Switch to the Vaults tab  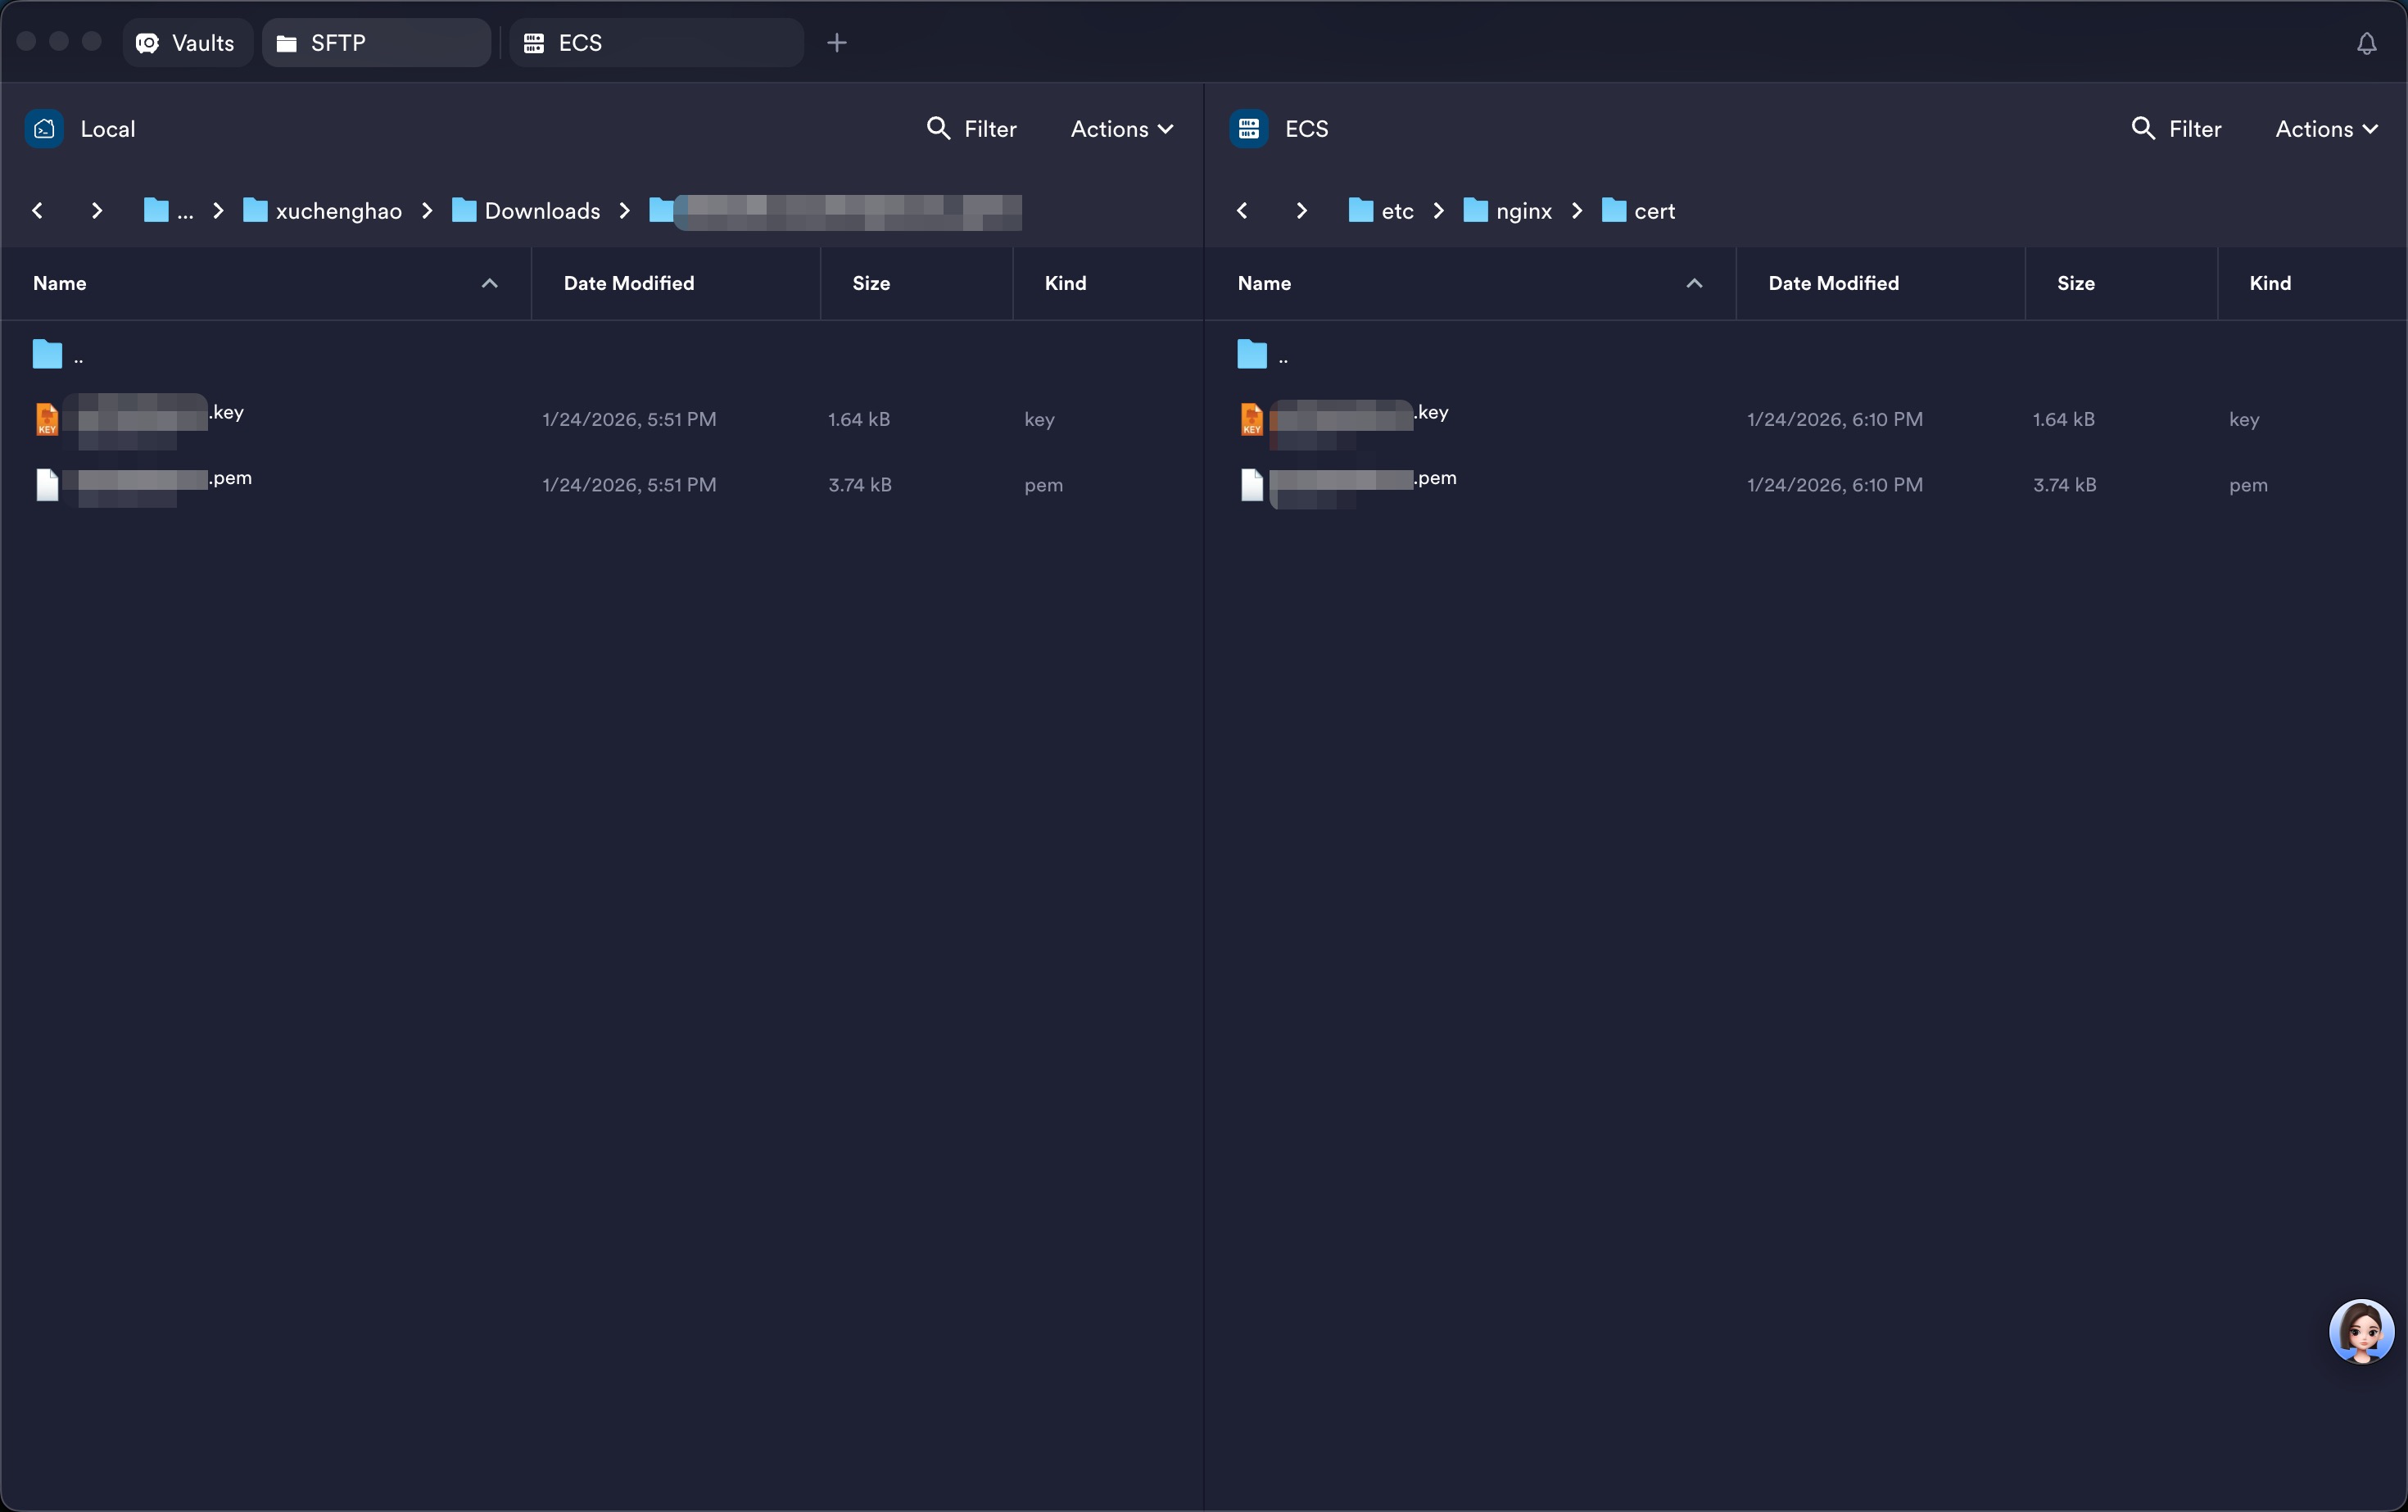187,43
